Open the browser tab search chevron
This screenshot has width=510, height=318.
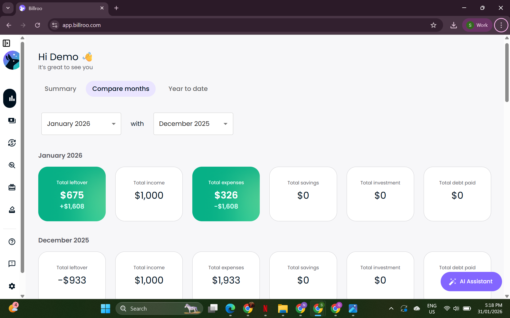coord(8,8)
